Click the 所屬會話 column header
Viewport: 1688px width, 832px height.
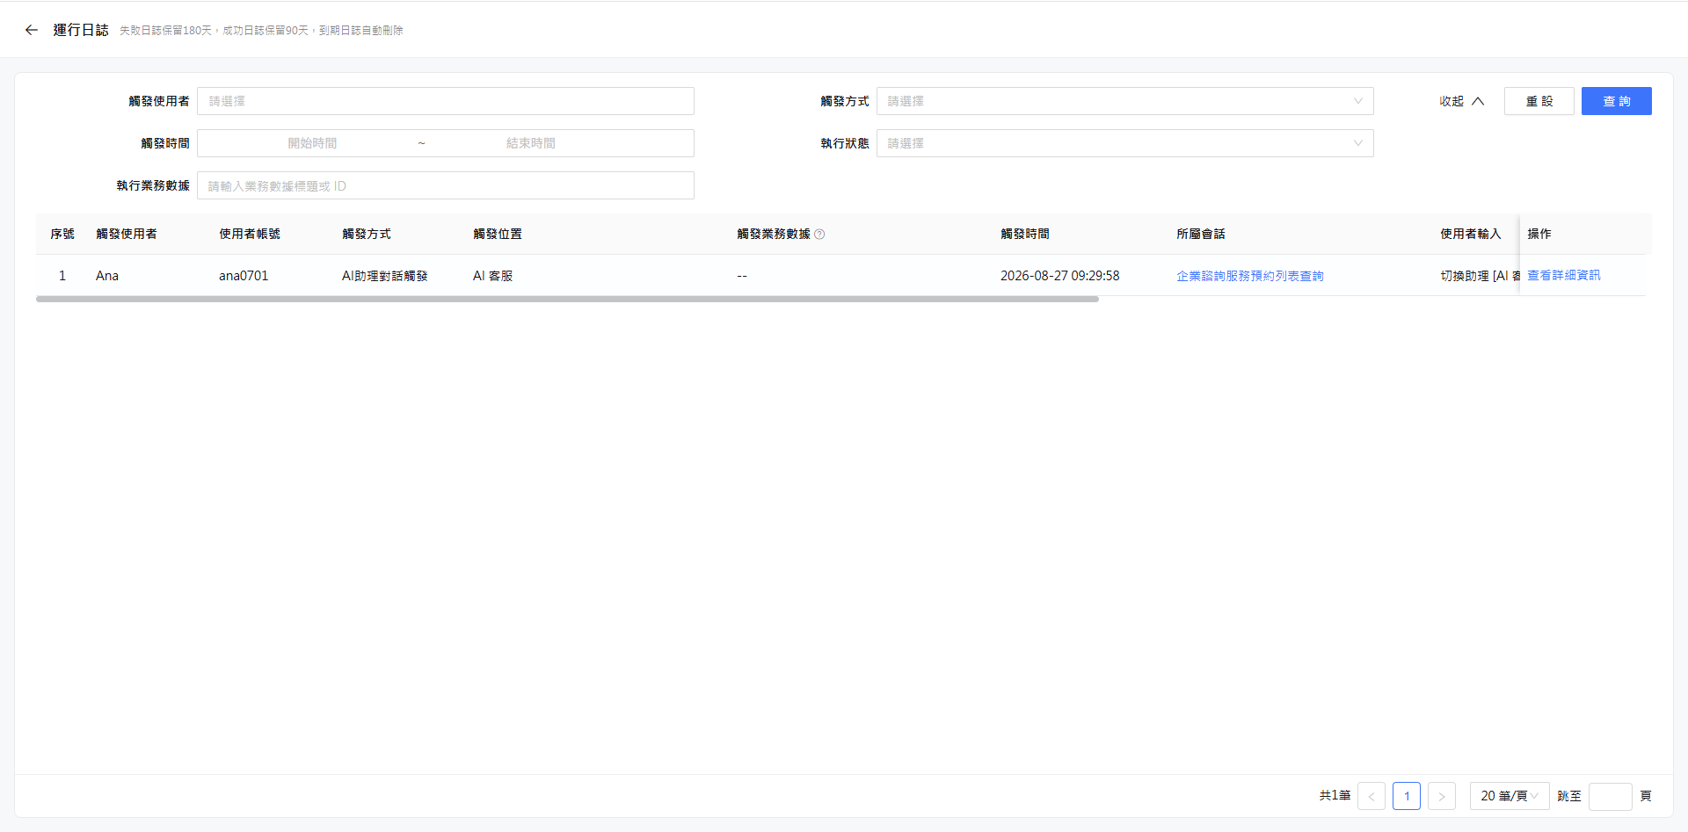click(1200, 234)
